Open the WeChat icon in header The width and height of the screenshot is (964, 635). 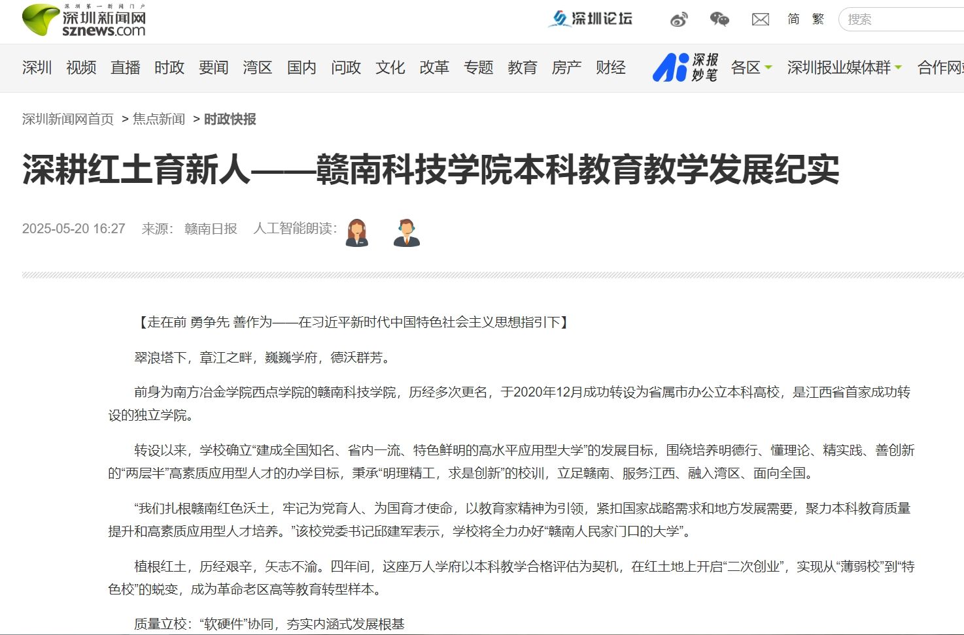pyautogui.click(x=719, y=20)
